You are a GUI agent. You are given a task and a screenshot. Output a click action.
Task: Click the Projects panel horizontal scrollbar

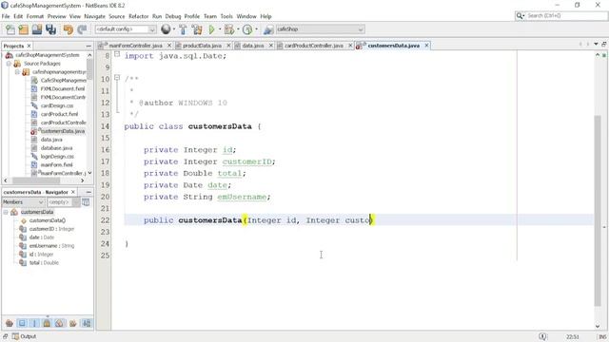[36, 180]
